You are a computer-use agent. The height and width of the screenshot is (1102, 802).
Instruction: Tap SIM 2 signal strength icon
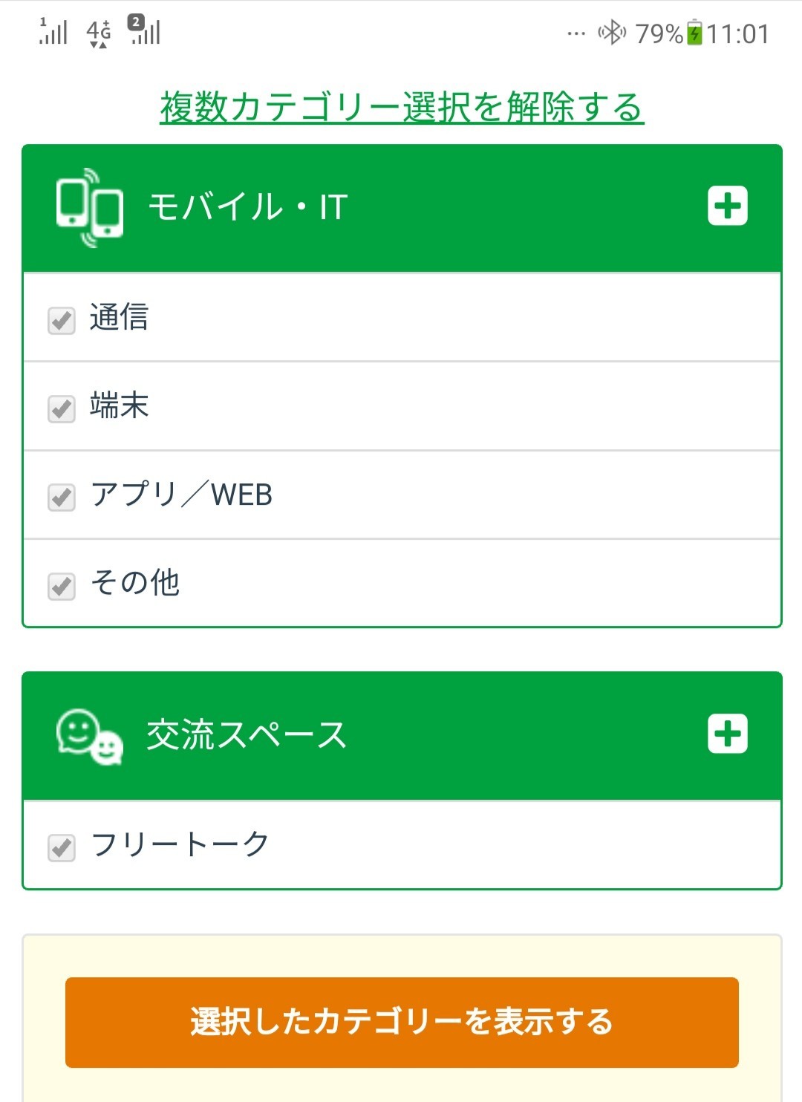(x=144, y=30)
